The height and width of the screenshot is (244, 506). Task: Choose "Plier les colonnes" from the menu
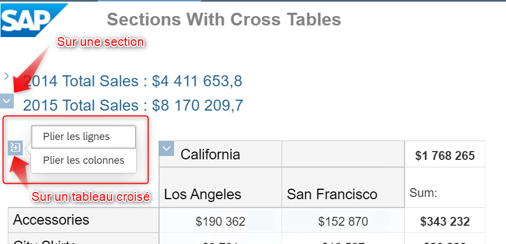pos(84,160)
